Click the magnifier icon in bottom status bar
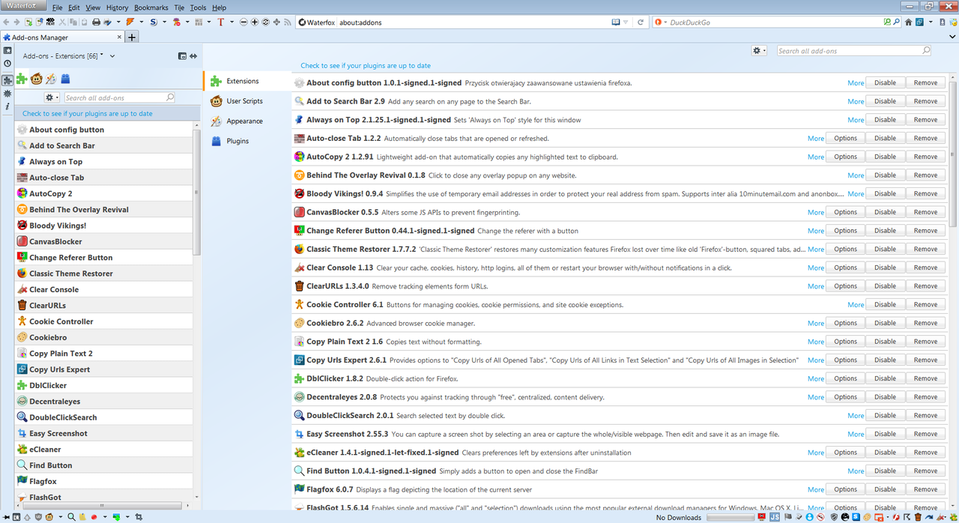Screen dimensions: 959x523 72,517
